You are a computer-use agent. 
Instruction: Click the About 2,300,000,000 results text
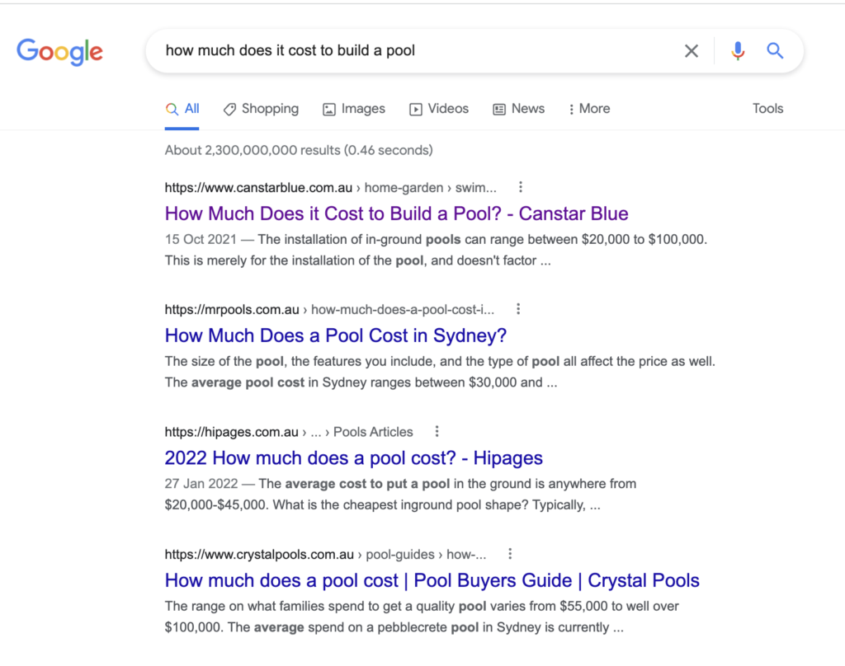pyautogui.click(x=299, y=150)
